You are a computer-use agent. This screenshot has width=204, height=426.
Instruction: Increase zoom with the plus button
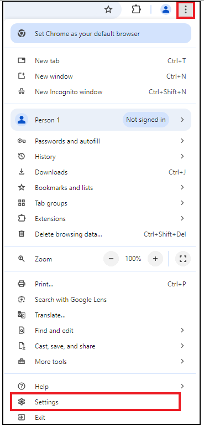(155, 259)
